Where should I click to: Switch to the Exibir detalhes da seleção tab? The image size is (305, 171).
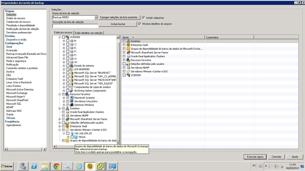click(89, 33)
